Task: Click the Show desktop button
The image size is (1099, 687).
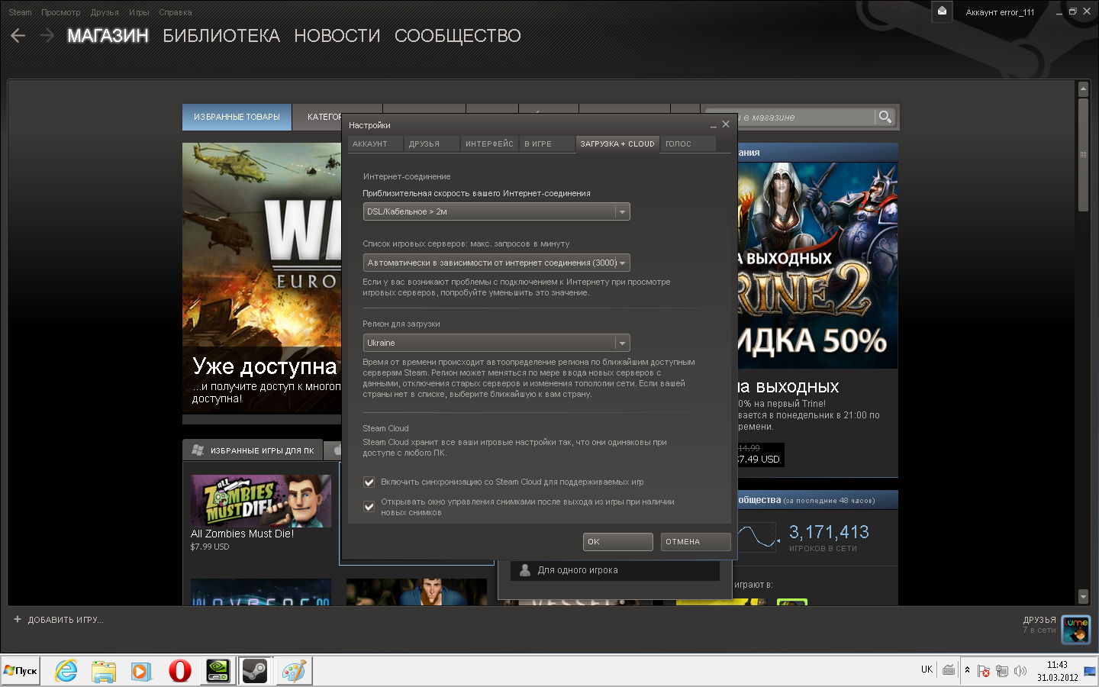Action: (x=1090, y=671)
